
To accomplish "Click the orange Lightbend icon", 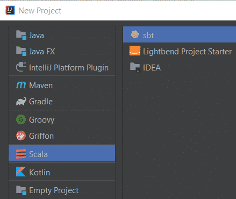I will 135,51.
